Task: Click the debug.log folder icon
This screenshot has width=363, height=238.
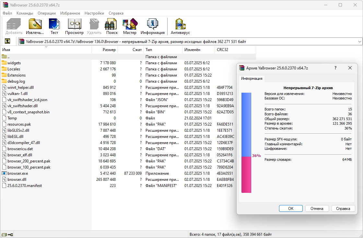Action: pyautogui.click(x=4, y=81)
